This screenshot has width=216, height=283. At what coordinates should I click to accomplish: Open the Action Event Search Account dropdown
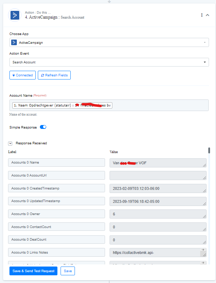tap(109, 62)
